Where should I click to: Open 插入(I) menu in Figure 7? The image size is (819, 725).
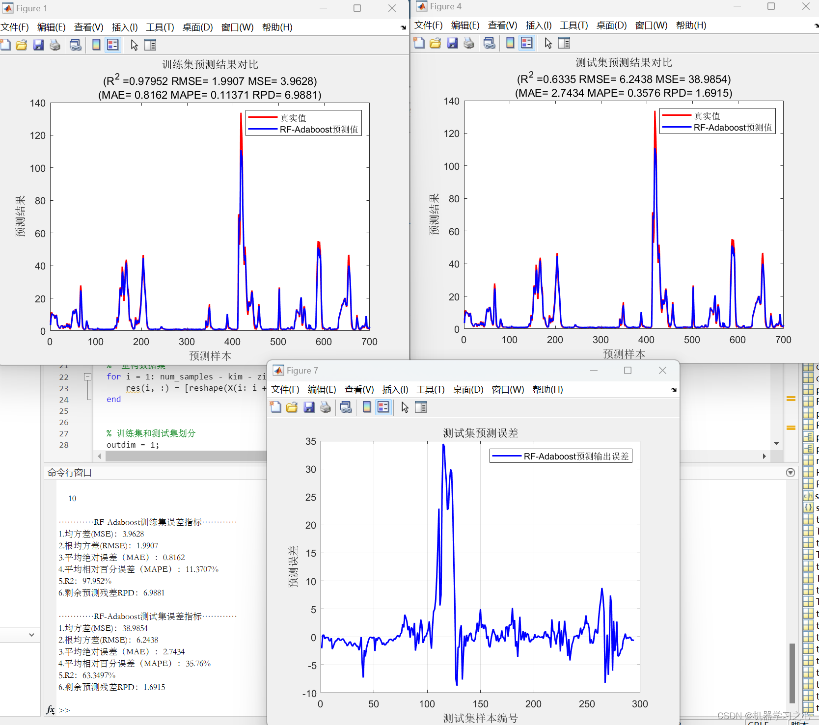click(395, 390)
